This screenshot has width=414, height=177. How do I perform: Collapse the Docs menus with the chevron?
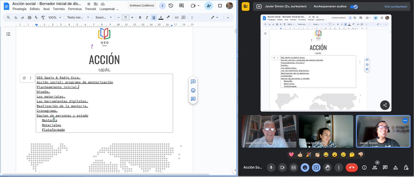228,17
